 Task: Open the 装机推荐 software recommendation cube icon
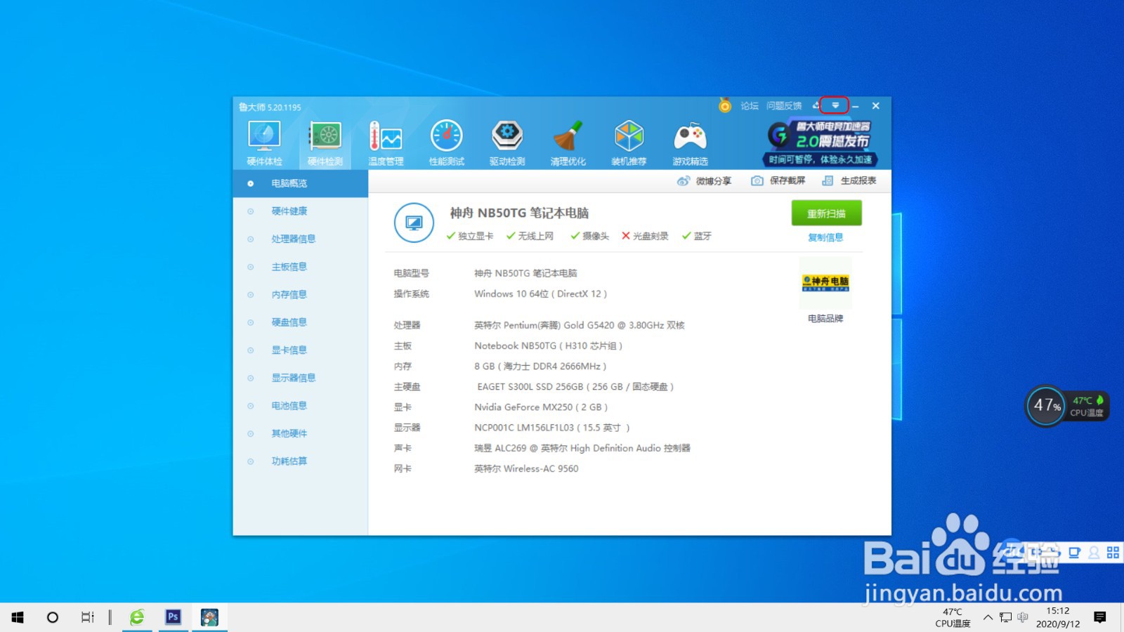[629, 143]
